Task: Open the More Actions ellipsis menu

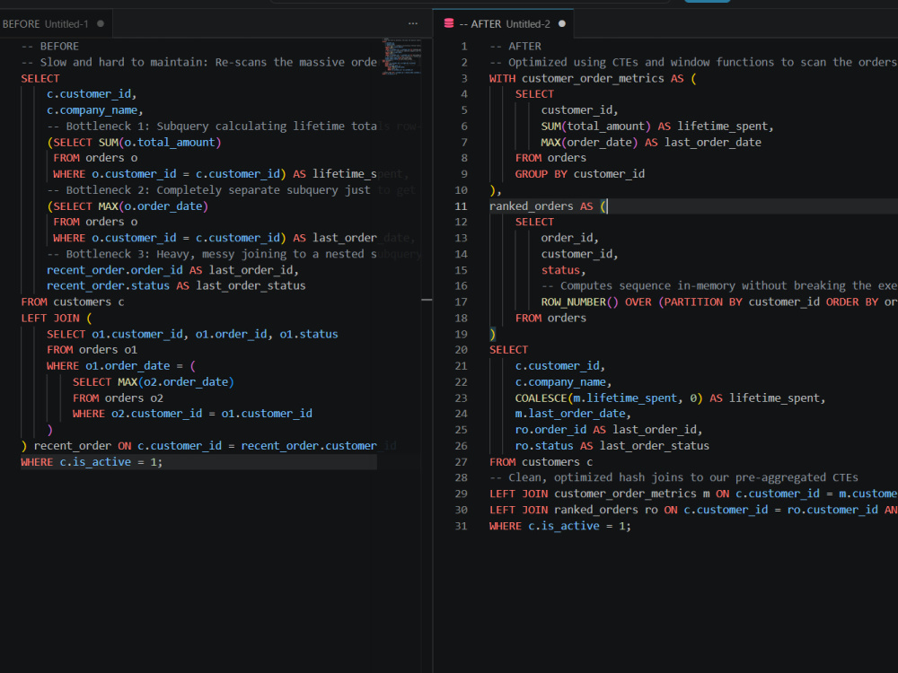Action: point(413,24)
